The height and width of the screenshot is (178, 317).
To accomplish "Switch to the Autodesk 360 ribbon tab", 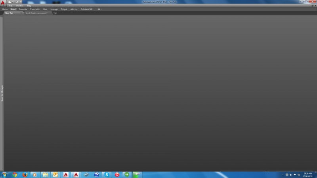I will tap(86, 9).
